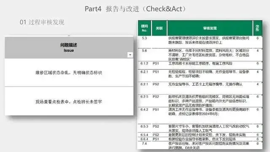This screenshot has width=270, height=152.
Task: Click the issue row 现场查看点检表中，点检班长未签字
Action: (x=69, y=101)
